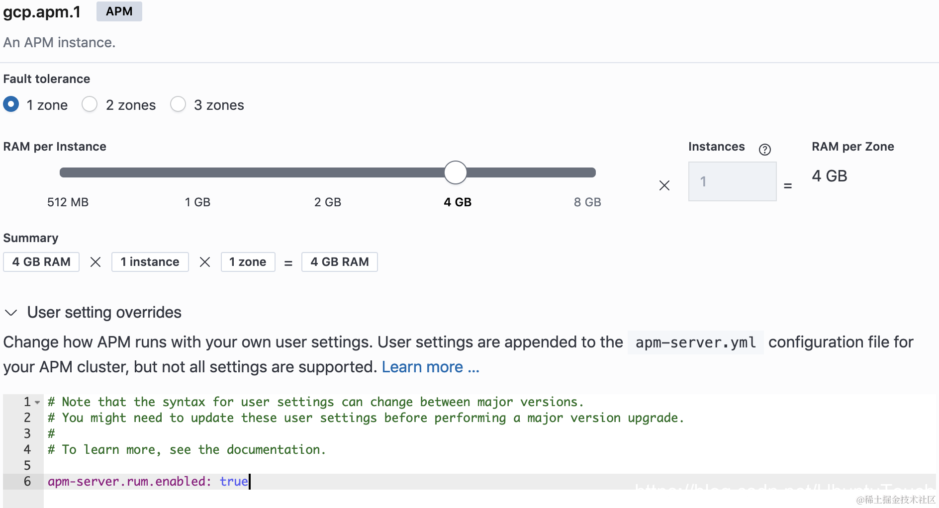Click the 'true' value in the editor
This screenshot has width=939, height=508.
[x=234, y=482]
